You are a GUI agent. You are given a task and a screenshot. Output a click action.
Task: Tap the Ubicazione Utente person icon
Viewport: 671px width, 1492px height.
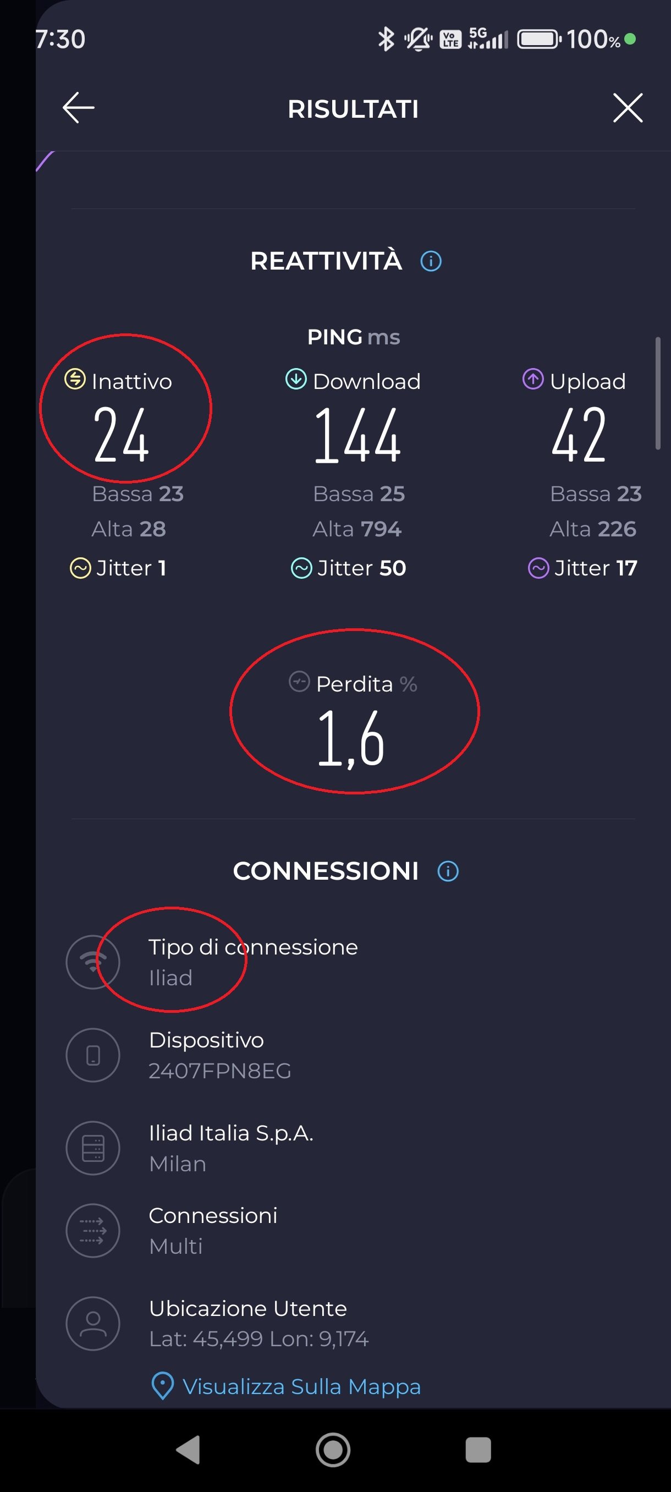(92, 1324)
